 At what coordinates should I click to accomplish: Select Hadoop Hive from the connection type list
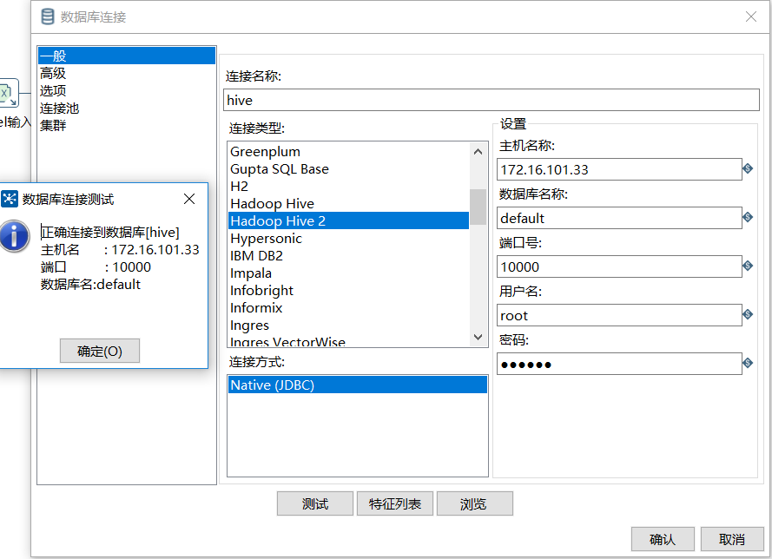tap(273, 203)
